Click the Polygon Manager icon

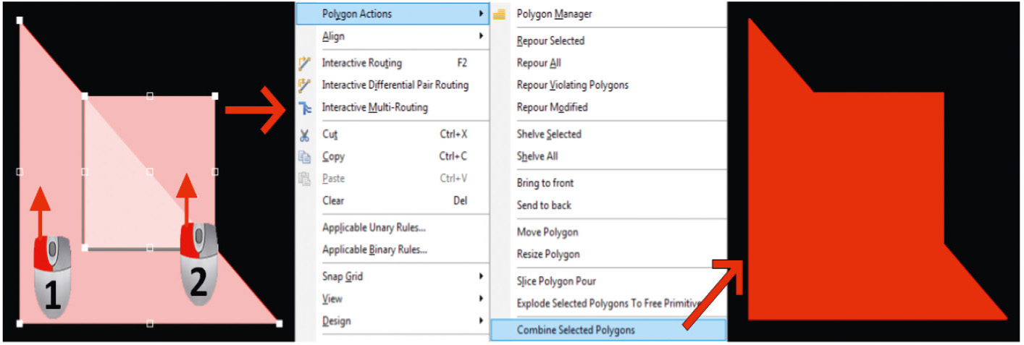point(499,14)
